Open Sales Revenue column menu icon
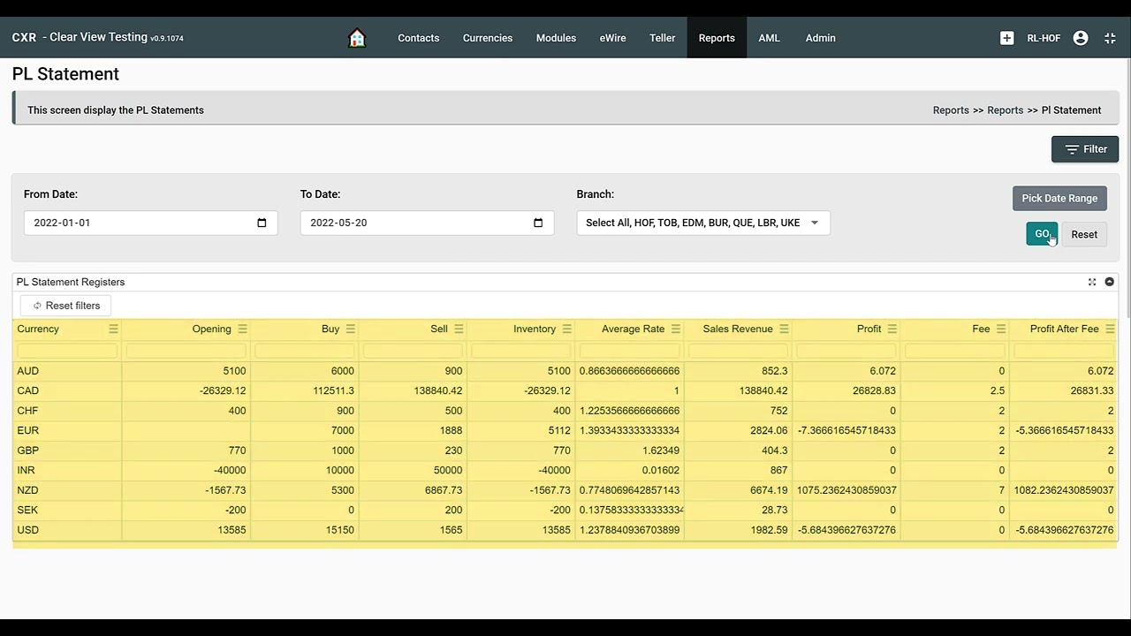This screenshot has height=636, width=1131. tap(784, 329)
